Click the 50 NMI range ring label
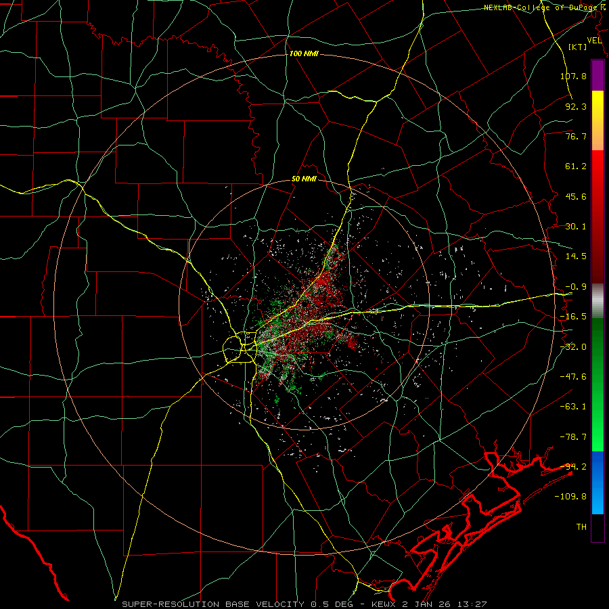This screenshot has width=609, height=609. click(304, 179)
